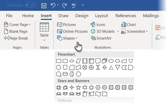Select the 32-point star shape
This screenshot has height=104, width=167.
pos(131,87)
